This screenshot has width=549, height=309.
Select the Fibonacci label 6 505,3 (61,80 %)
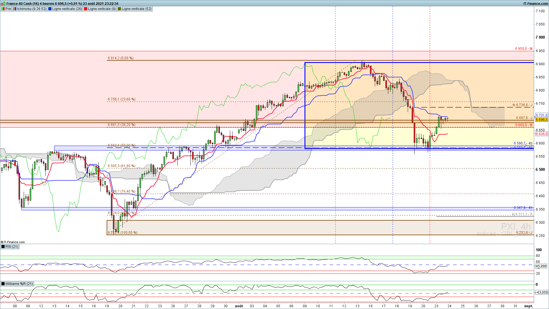(122, 166)
